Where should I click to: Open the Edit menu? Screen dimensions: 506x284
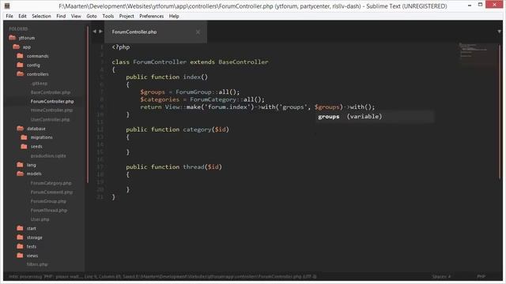22,16
